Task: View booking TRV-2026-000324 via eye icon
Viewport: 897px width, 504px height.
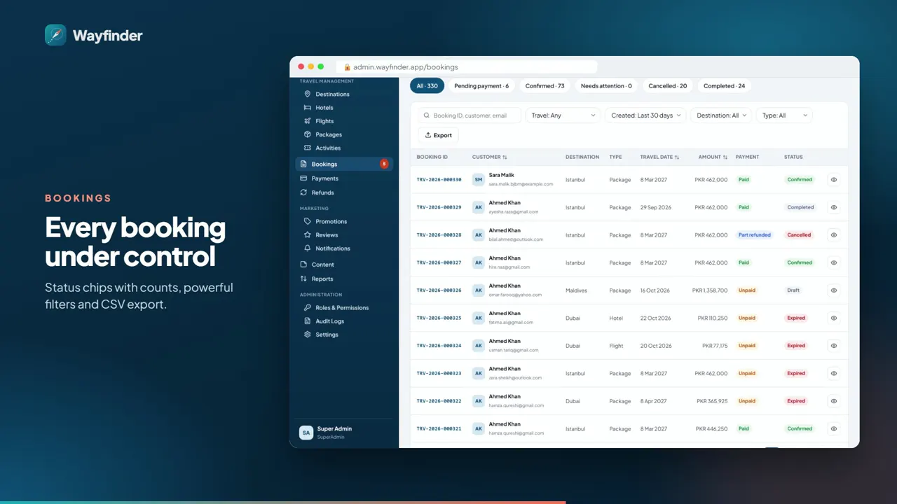Action: tap(834, 346)
